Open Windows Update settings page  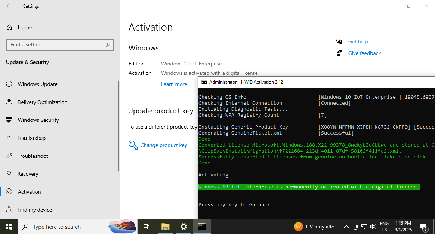pos(37,84)
